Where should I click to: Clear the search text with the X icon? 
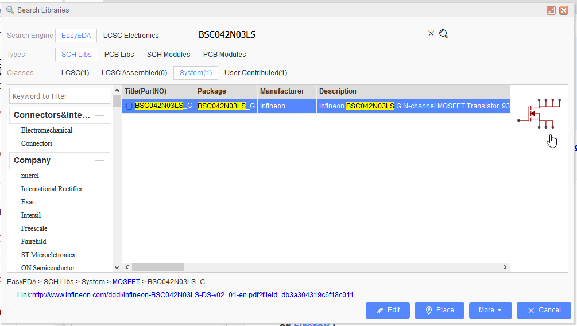point(431,33)
